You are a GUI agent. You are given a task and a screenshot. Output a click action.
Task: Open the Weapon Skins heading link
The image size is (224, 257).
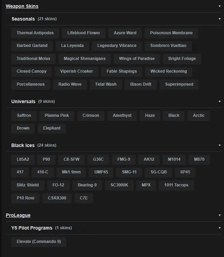point(22,6)
